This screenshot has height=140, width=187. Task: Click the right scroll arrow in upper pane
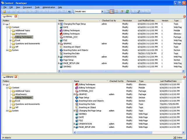tap(183, 71)
